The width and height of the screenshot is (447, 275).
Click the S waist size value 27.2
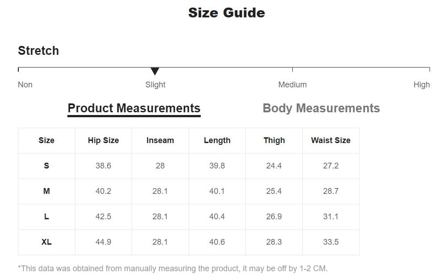[x=331, y=166]
